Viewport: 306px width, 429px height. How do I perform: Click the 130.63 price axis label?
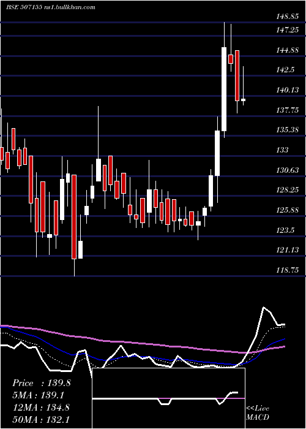(x=287, y=170)
